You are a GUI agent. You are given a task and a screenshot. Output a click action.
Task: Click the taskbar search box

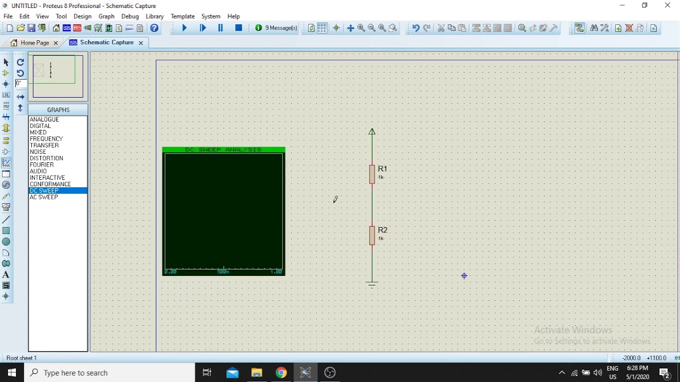109,372
